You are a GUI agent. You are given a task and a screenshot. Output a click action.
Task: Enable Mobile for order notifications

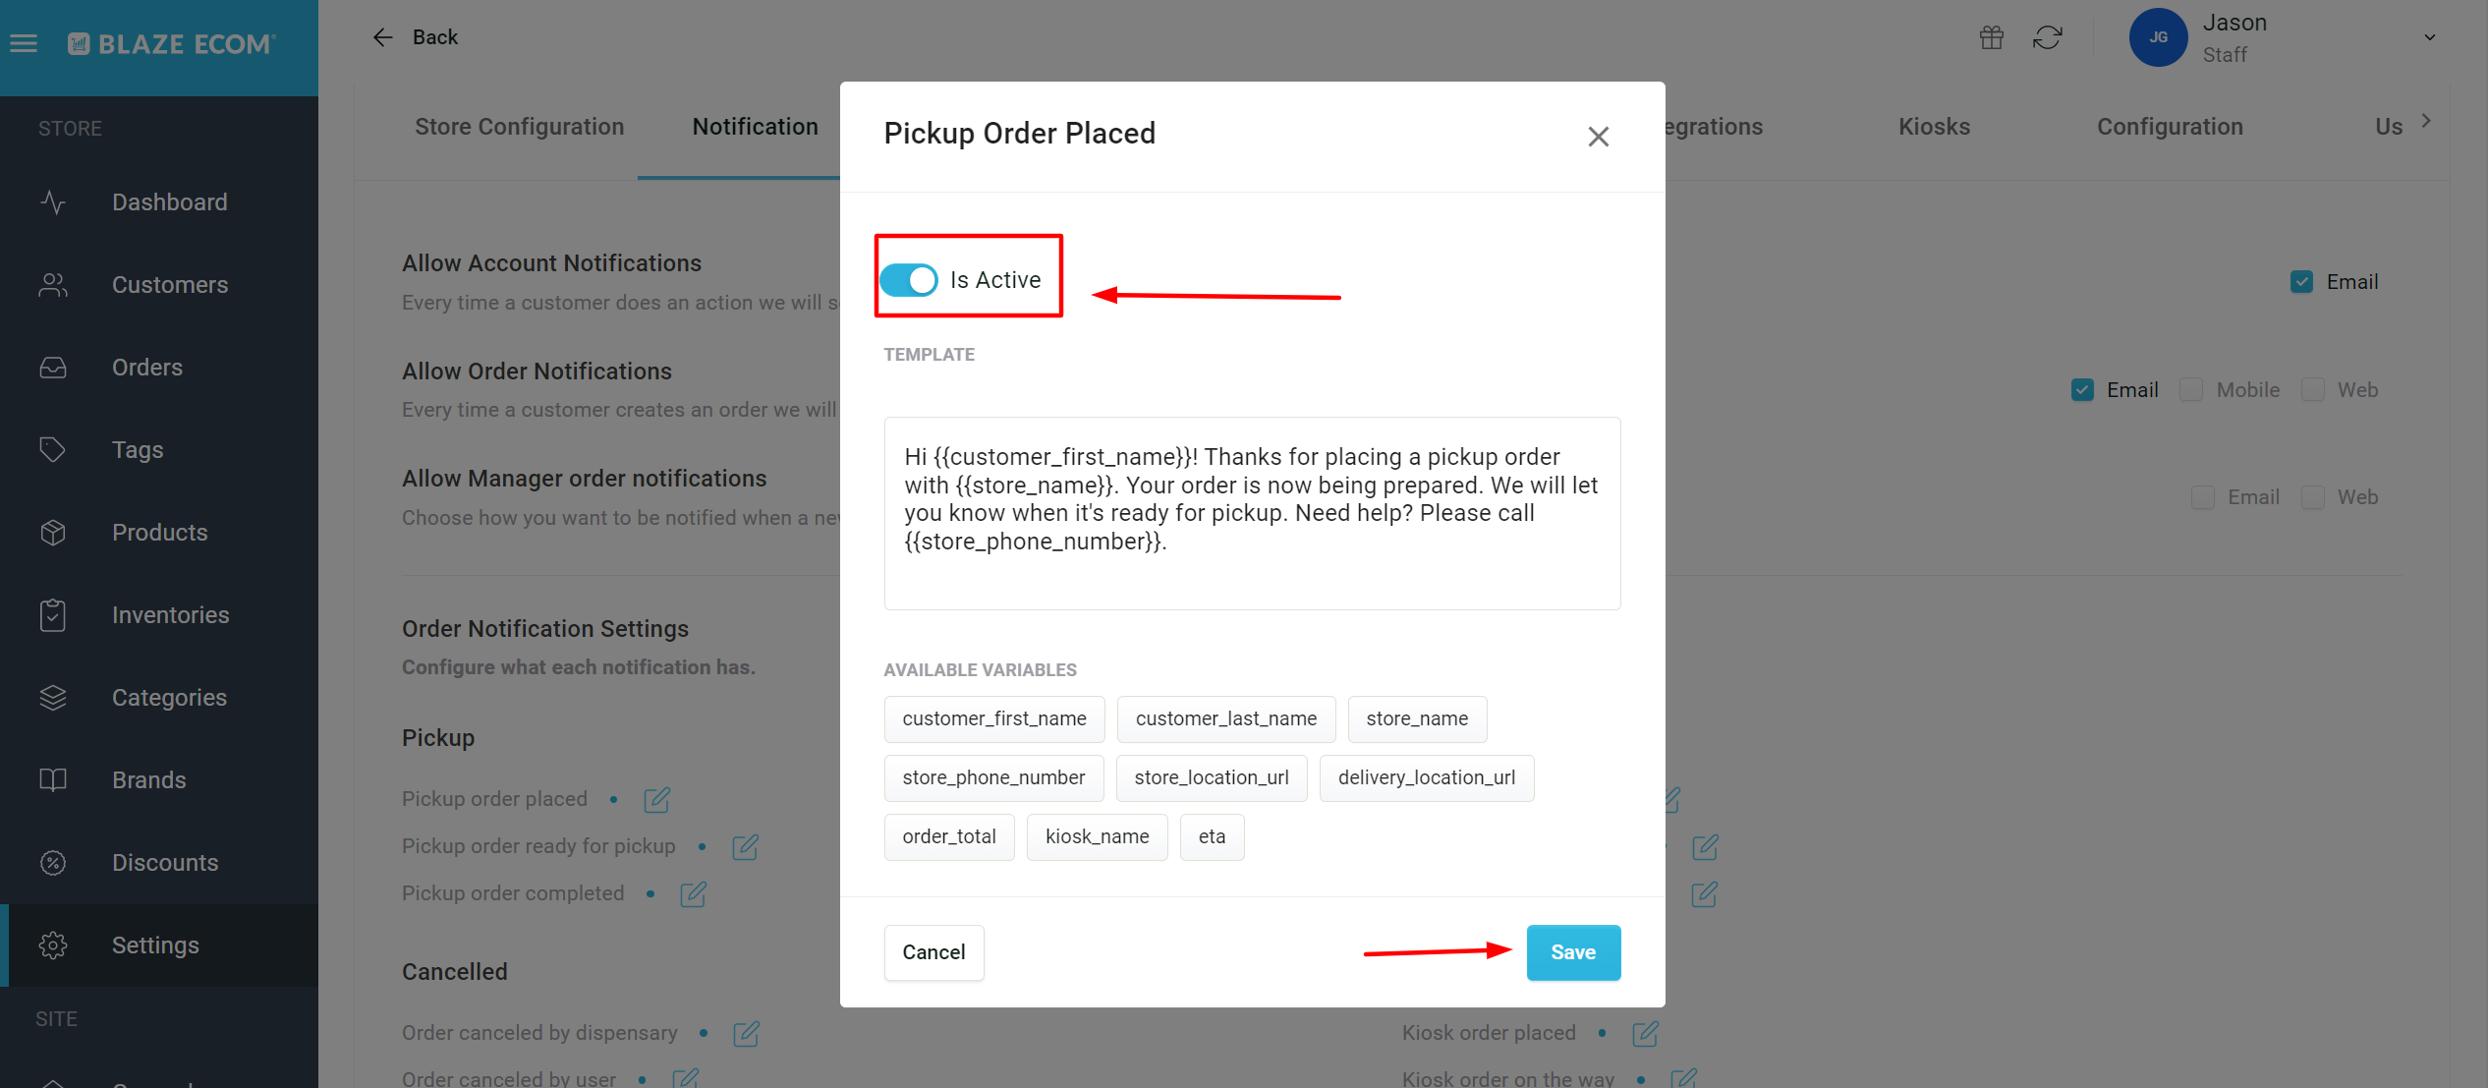click(x=2191, y=390)
